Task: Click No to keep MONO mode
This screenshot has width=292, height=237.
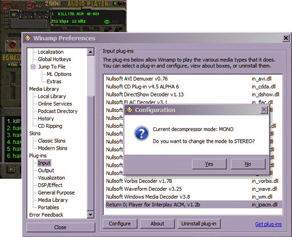Action: (248, 164)
